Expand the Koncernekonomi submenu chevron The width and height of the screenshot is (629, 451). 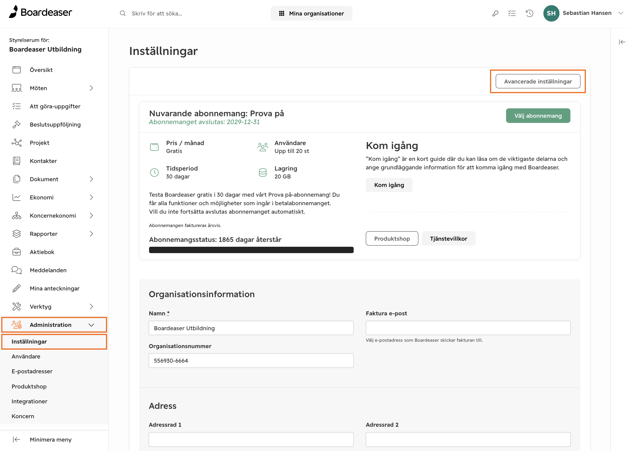(x=91, y=215)
